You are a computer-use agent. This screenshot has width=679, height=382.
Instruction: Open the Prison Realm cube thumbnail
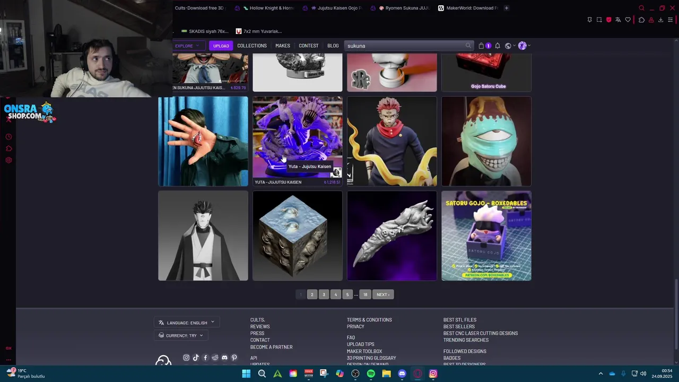click(298, 236)
